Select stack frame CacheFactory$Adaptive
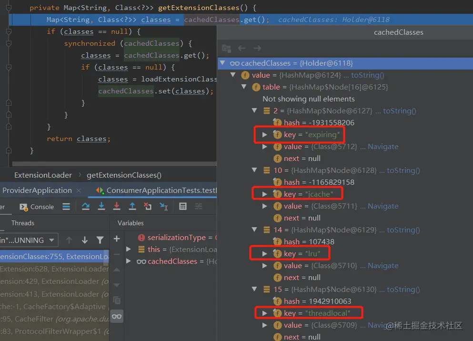The image size is (473, 341). [x=54, y=306]
